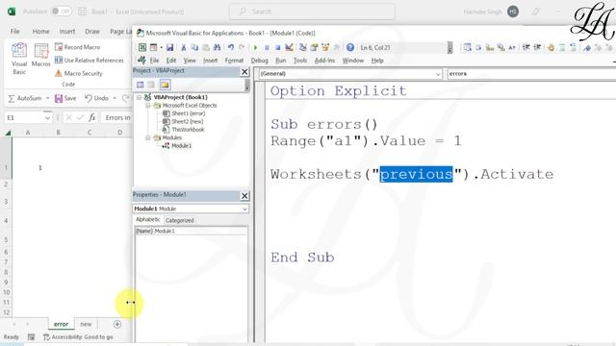Toggle the AutoSave switch in Excel
This screenshot has width=616, height=346.
tap(62, 12)
